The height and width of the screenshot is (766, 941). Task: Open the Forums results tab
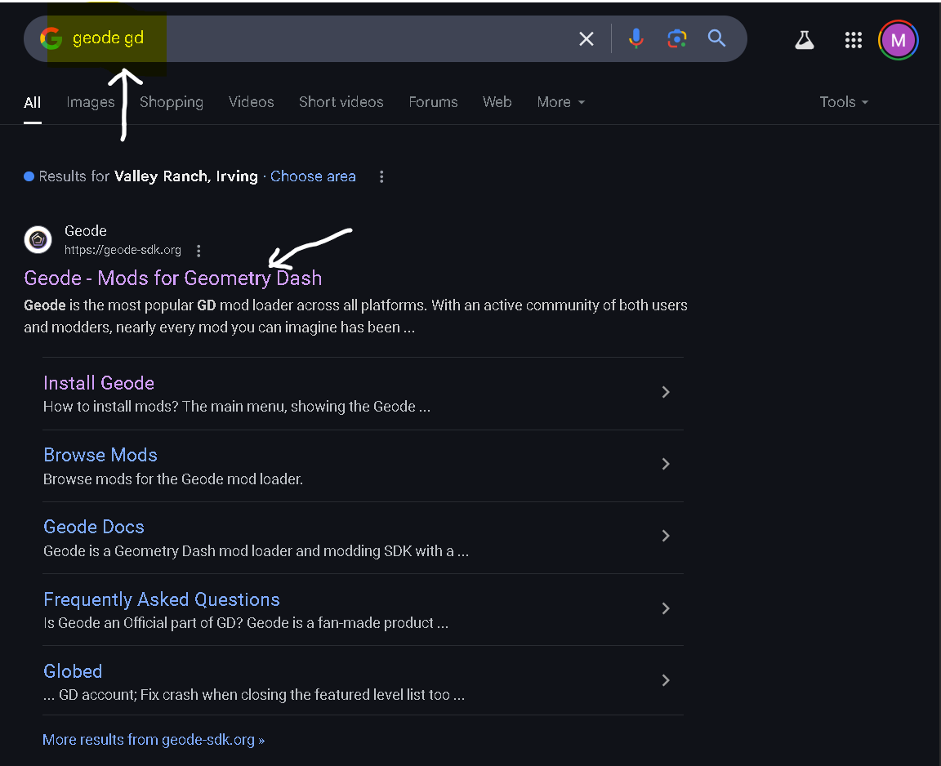point(433,102)
